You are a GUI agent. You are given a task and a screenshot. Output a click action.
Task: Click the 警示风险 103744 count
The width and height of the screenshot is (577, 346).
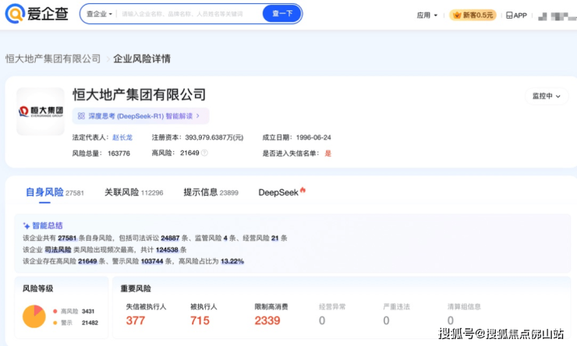click(152, 261)
